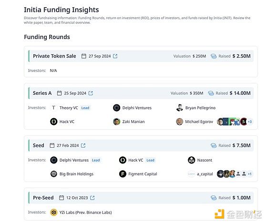Open Zaki Manian investor profile
The width and height of the screenshot is (267, 224).
pyautogui.click(x=133, y=122)
